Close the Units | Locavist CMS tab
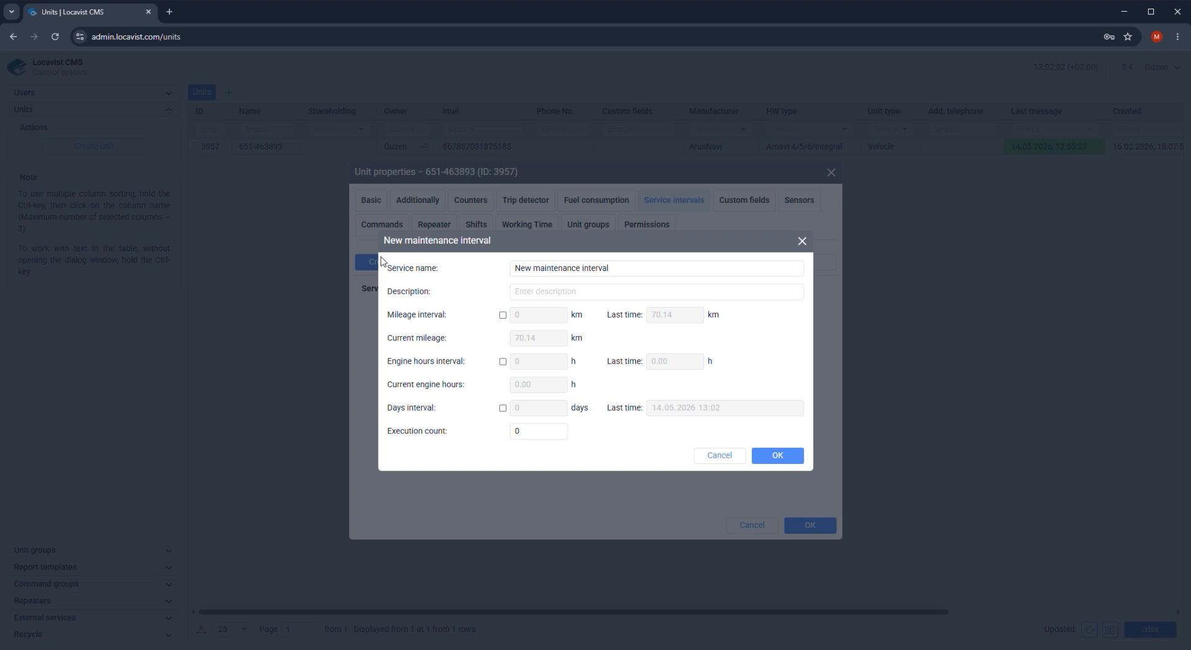Viewport: 1191px width, 650px height. click(x=148, y=12)
